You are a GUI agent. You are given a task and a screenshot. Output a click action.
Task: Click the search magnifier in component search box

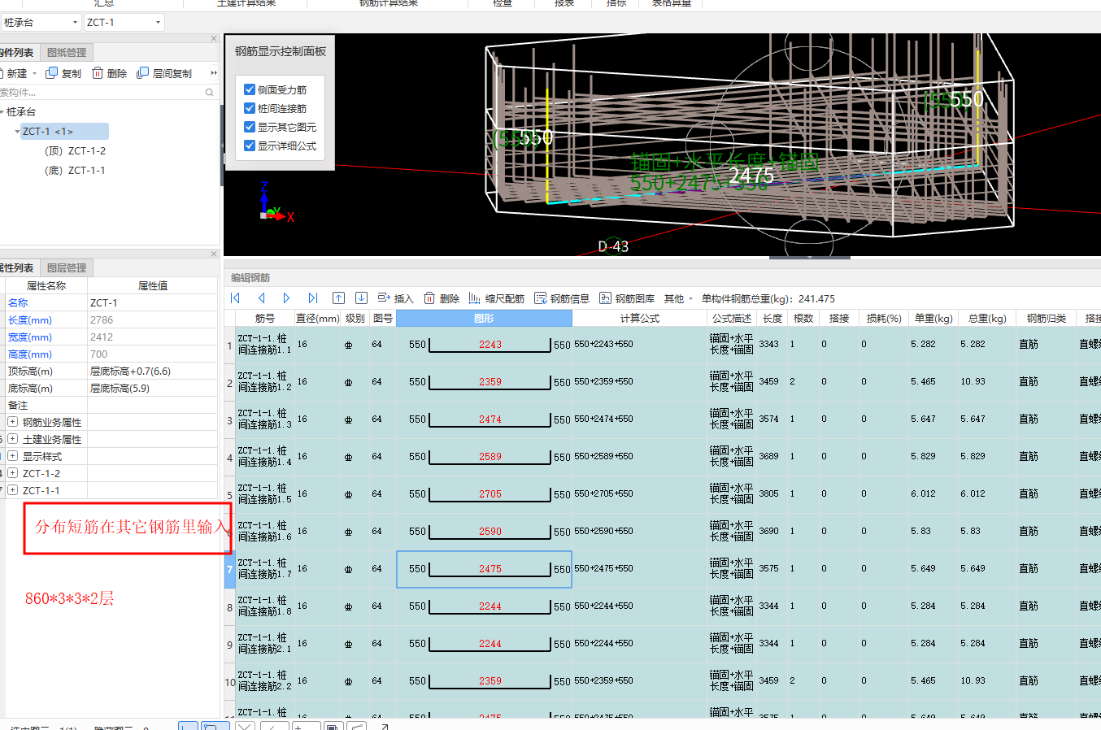[210, 93]
